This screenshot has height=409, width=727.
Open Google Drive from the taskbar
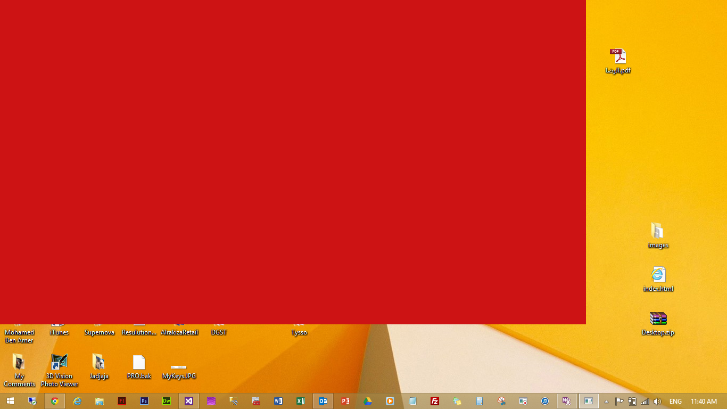(x=368, y=401)
